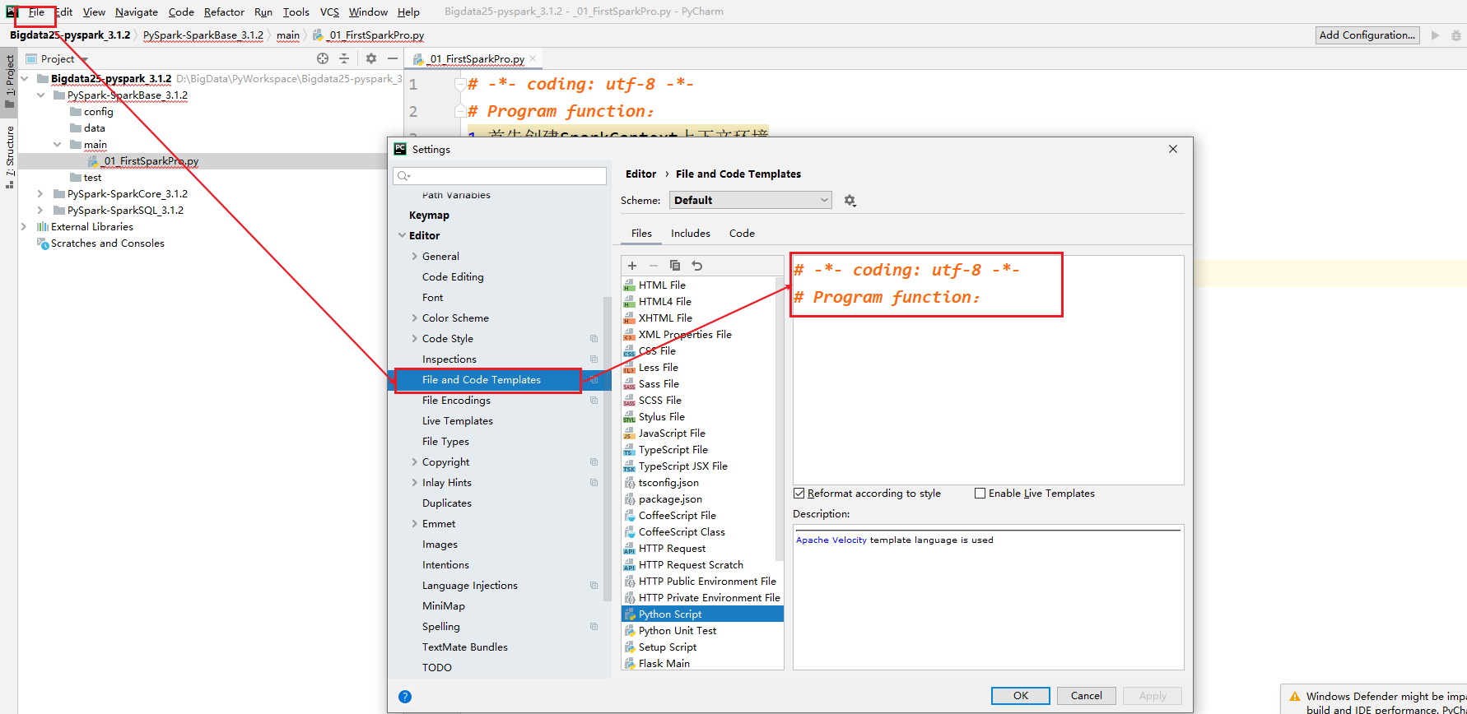Viewport: 1467px width, 714px height.
Task: Expand Copyright settings node
Action: coord(414,462)
